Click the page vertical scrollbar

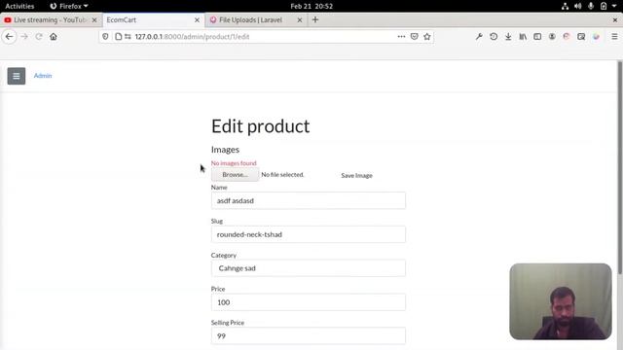pyautogui.click(x=620, y=166)
